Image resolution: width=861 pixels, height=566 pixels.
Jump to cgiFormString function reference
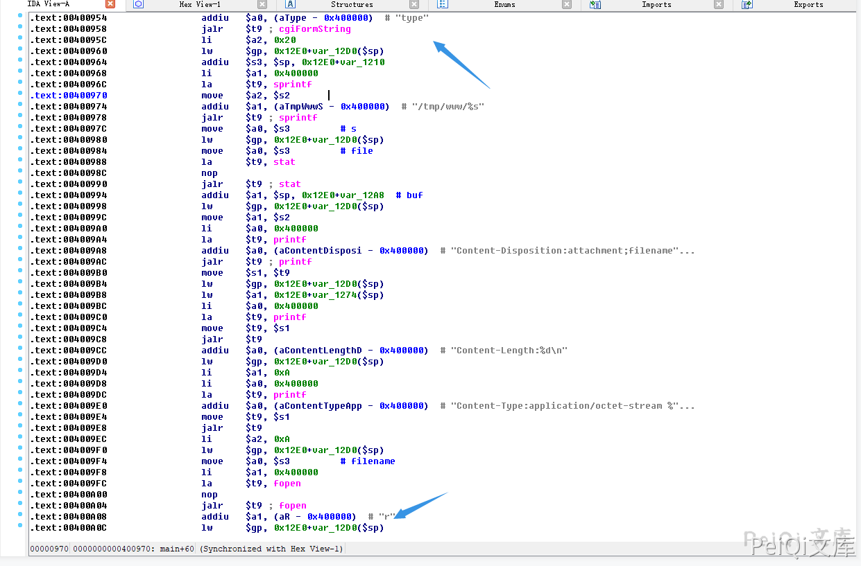pyautogui.click(x=314, y=29)
